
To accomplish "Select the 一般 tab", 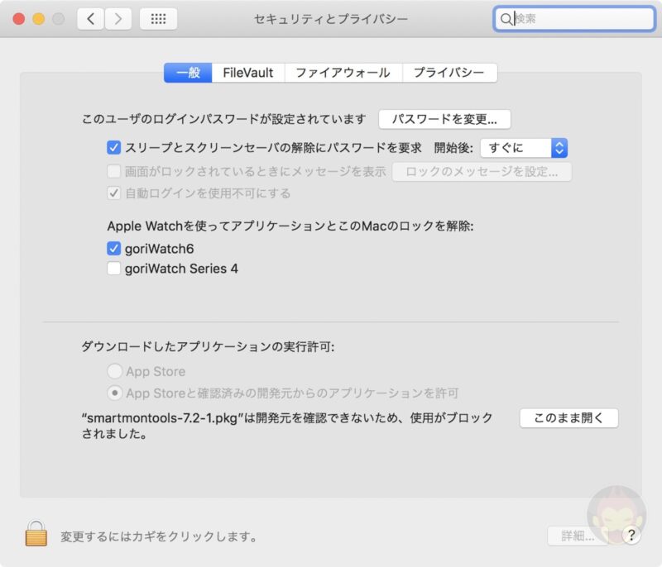I will [x=188, y=73].
